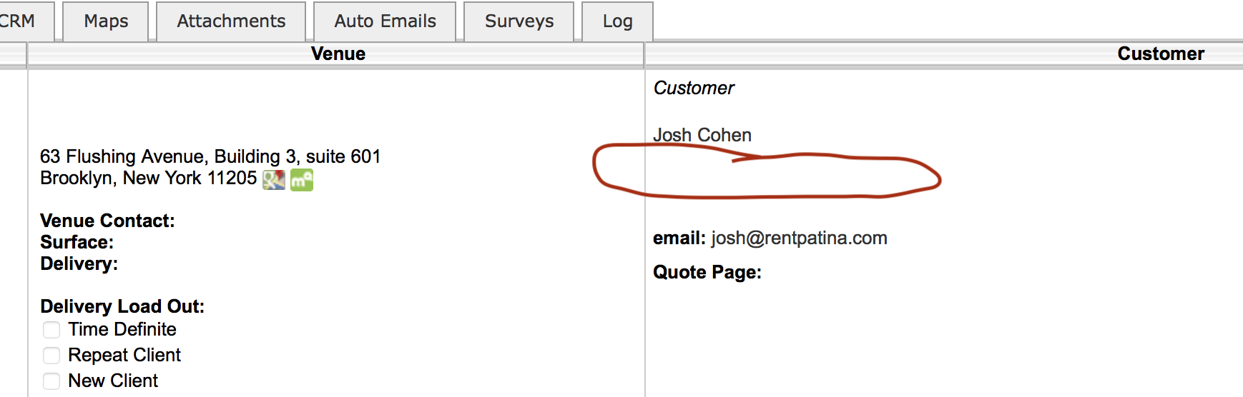Tick the New Client checkbox
This screenshot has height=397, width=1243.
click(x=51, y=381)
